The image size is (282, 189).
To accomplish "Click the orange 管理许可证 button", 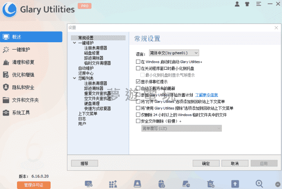I will click(30, 184).
